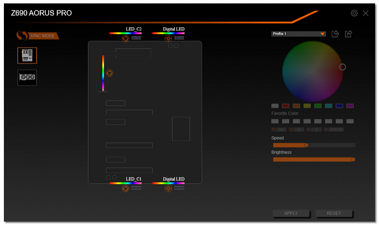Click the LED_C1 rainbow strip

(125, 183)
